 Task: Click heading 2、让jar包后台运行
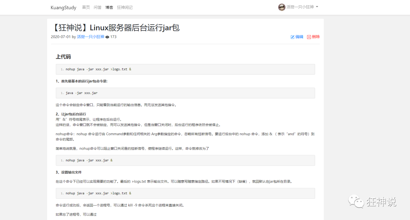71,114
